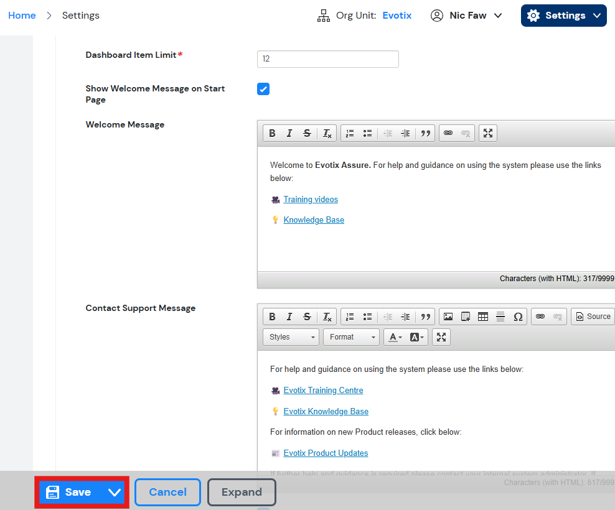Click Italic in Contact Support Message editor
Viewport: 615px width, 510px height.
coord(289,317)
